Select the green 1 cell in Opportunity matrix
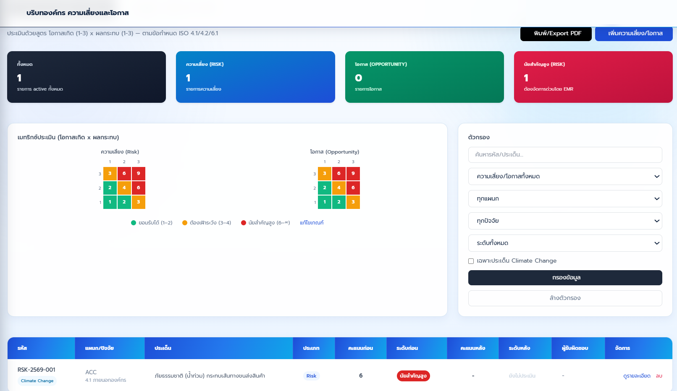This screenshot has width=677, height=391. (325, 202)
